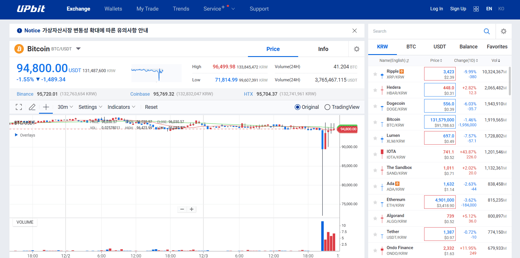
Task: Toggle fullscreen chart icon
Action: (19, 107)
